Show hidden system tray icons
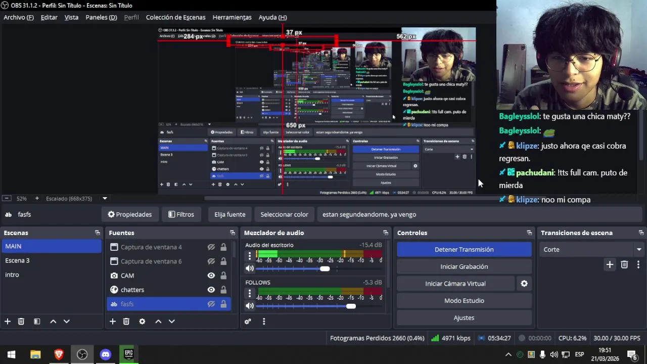Image resolution: width=647 pixels, height=364 pixels. (x=509, y=354)
